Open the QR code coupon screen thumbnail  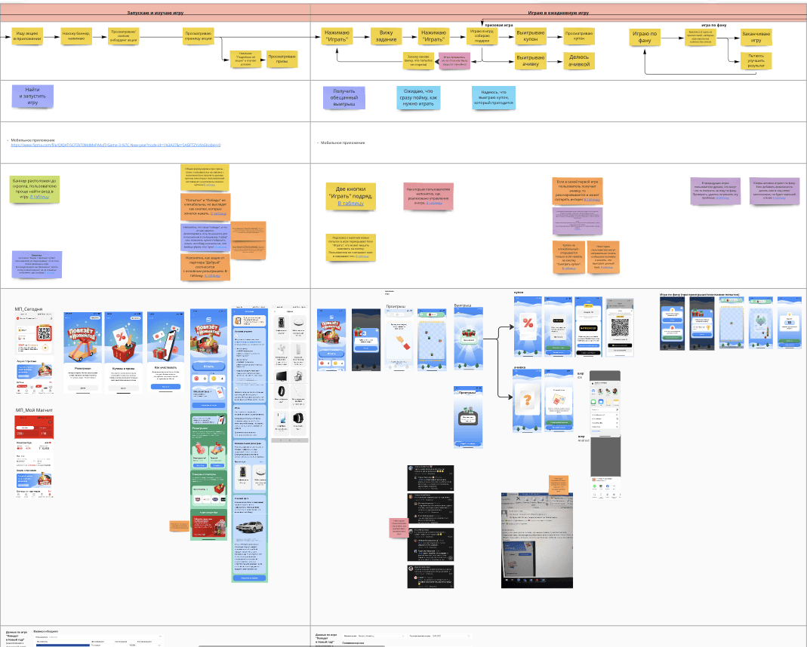(620, 327)
